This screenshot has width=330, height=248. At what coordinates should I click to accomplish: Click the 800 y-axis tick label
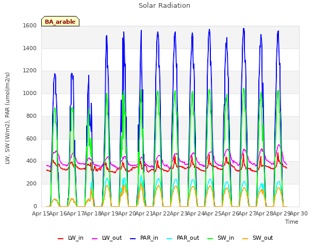(x=31, y=116)
